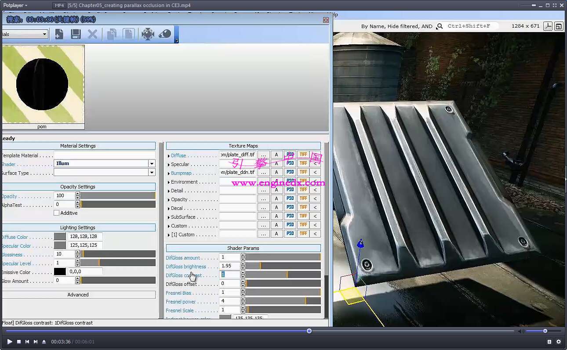Close the Material Editor panel
The width and height of the screenshot is (567, 350).
[326, 20]
